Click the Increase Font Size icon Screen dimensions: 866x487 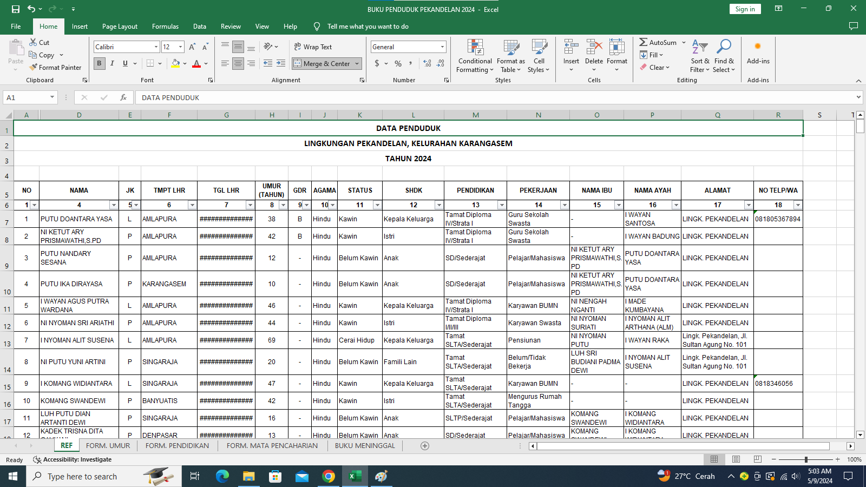pos(192,47)
